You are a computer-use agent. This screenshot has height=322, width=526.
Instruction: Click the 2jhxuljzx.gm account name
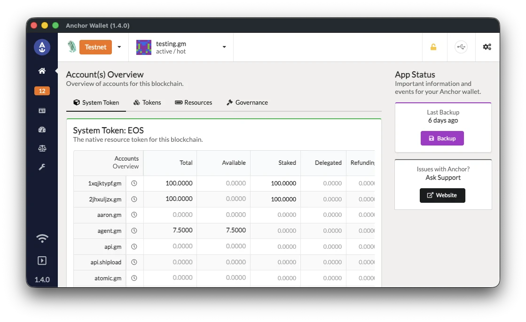click(105, 199)
